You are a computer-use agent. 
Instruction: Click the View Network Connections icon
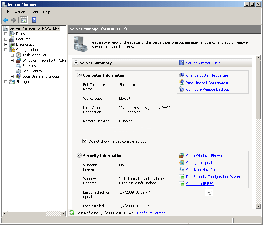[x=182, y=82]
